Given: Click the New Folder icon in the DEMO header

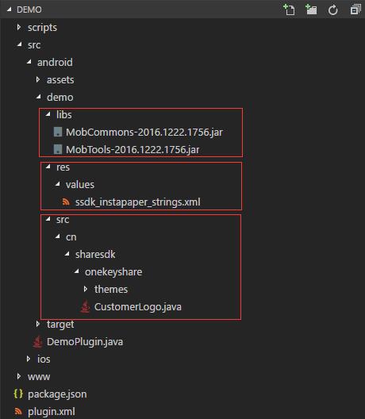Looking at the screenshot, I should click(311, 10).
